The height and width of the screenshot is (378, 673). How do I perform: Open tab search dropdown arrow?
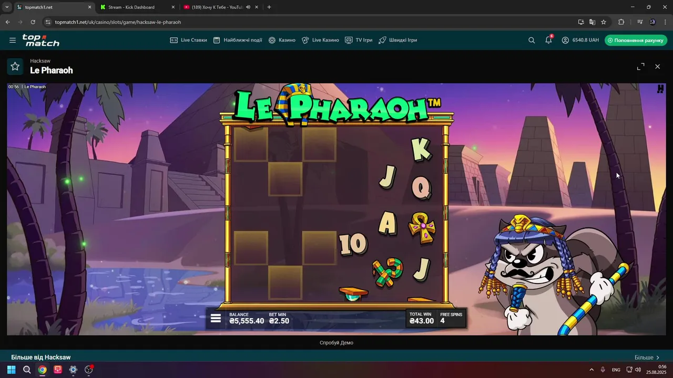(x=7, y=7)
